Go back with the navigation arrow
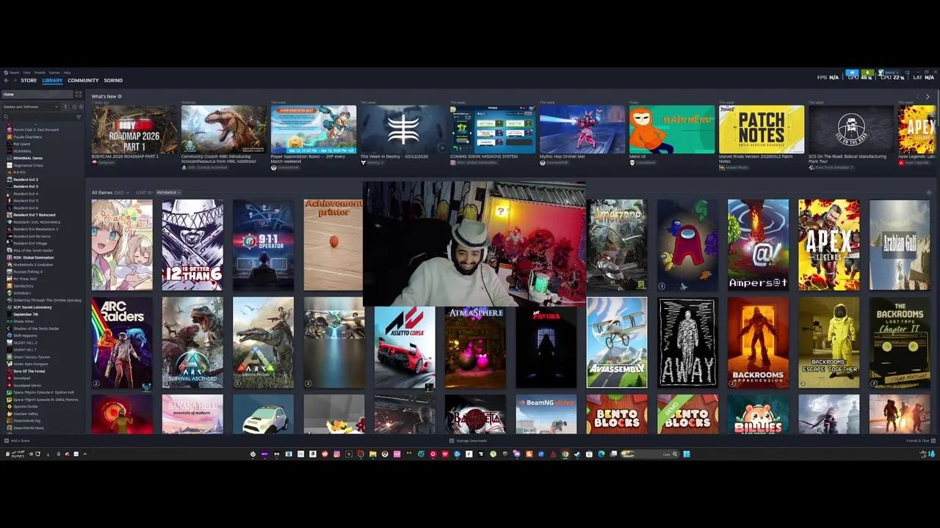 (x=6, y=80)
